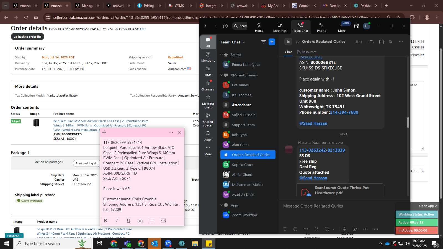Image resolution: width=443 pixels, height=249 pixels.
Task: Open the GIF picker
Action: tap(306, 229)
